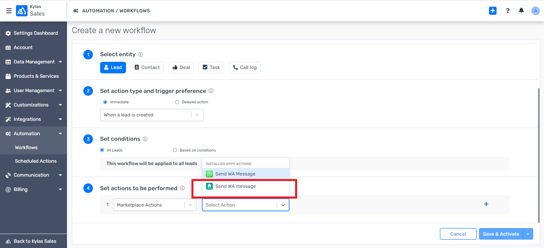Image resolution: width=544 pixels, height=248 pixels.
Task: Open the help question mark icon
Action: [x=507, y=10]
